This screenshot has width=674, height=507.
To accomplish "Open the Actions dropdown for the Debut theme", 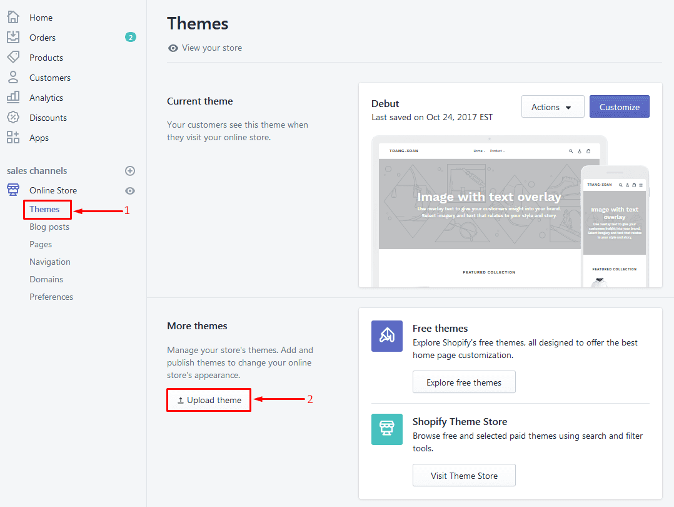I will (x=552, y=106).
